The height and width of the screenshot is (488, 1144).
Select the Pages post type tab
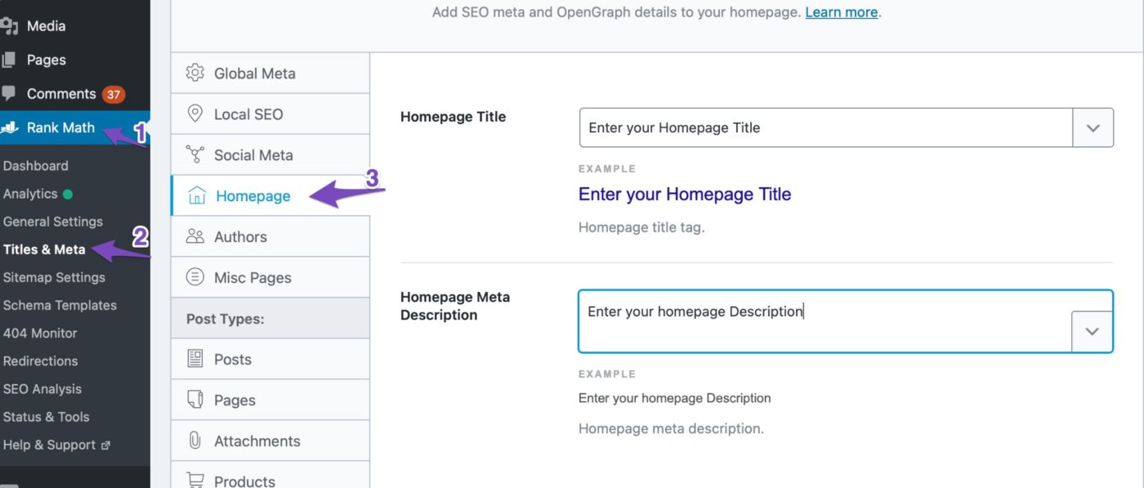click(x=235, y=400)
